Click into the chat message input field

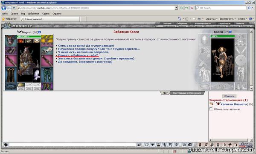tap(73, 145)
